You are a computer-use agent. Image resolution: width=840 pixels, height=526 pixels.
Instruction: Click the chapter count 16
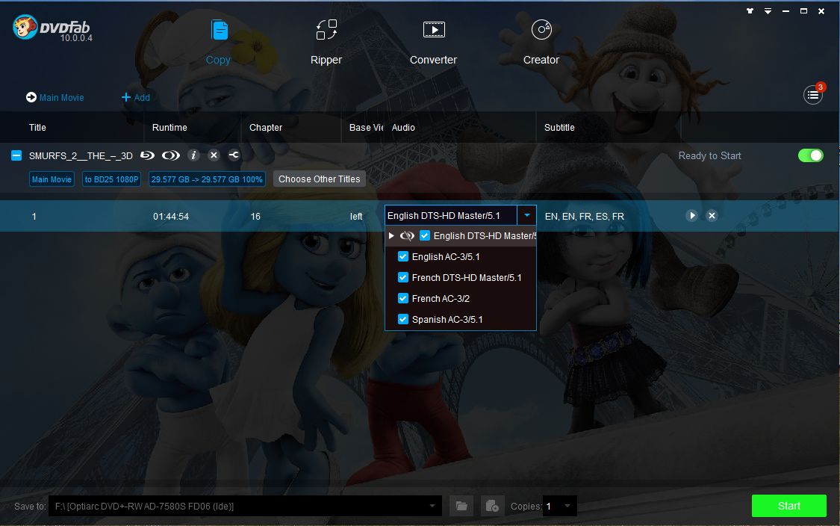[x=255, y=217]
